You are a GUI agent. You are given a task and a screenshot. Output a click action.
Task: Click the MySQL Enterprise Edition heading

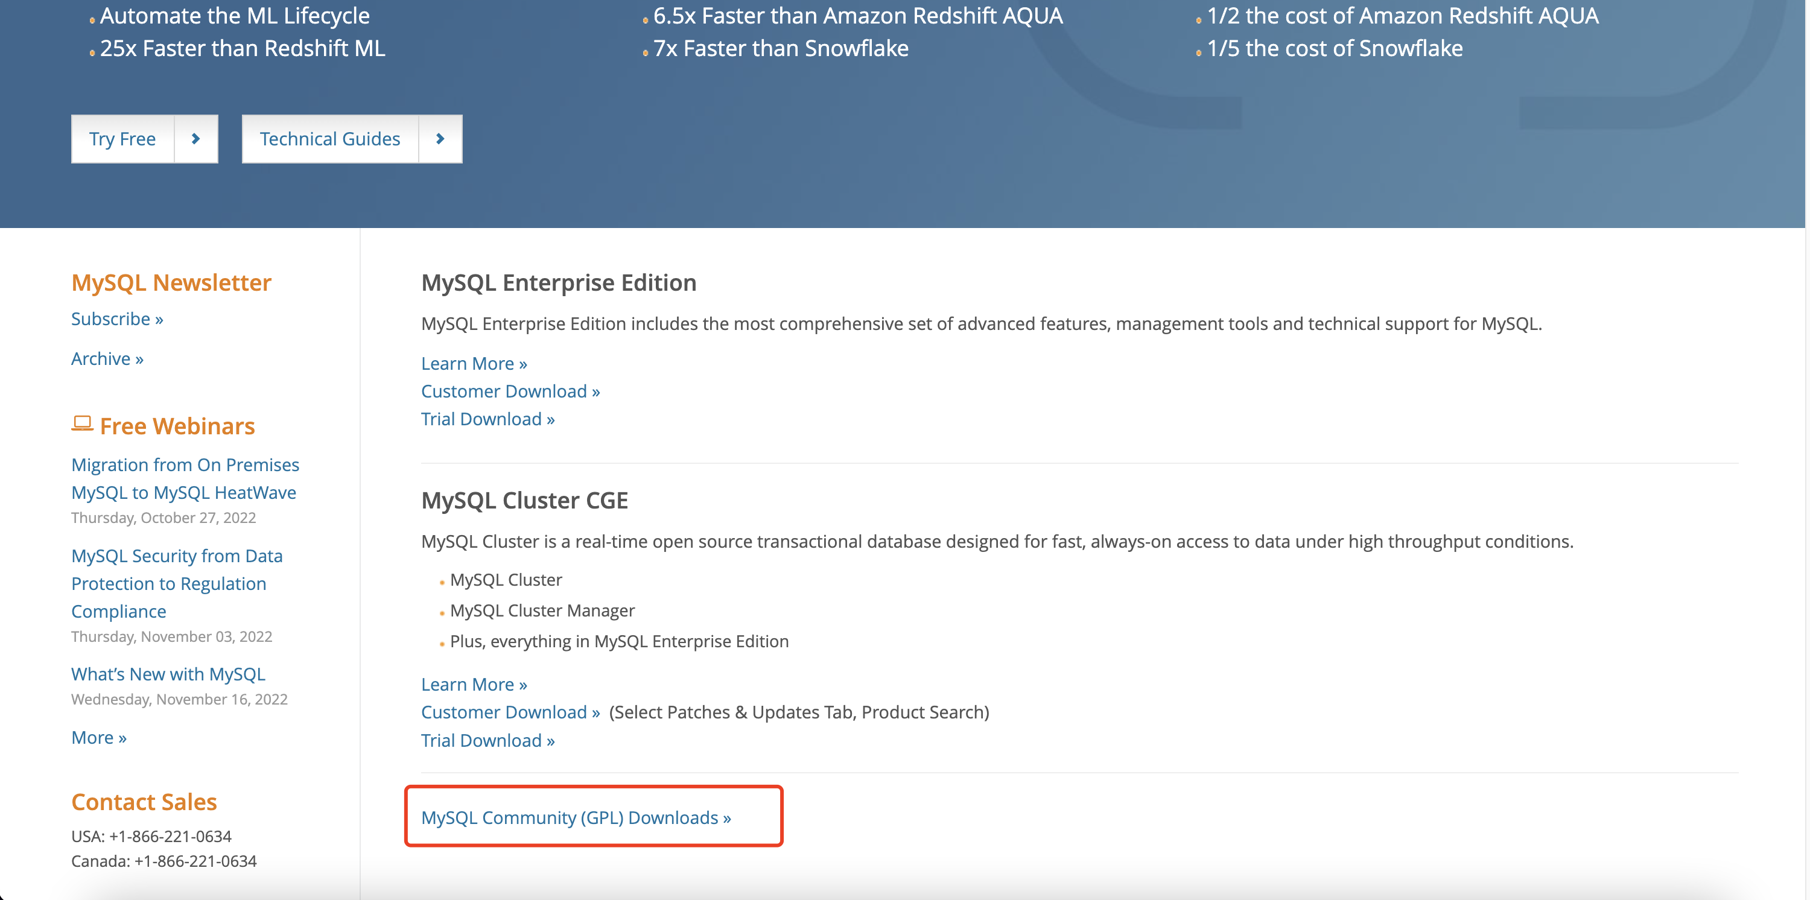pos(559,282)
